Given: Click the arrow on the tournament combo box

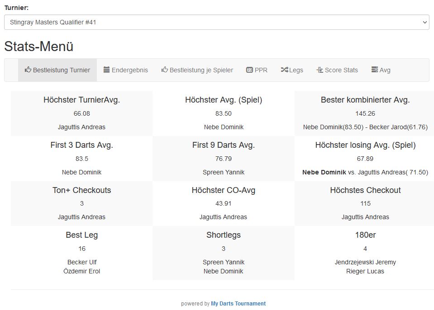Looking at the screenshot, I should coord(424,22).
